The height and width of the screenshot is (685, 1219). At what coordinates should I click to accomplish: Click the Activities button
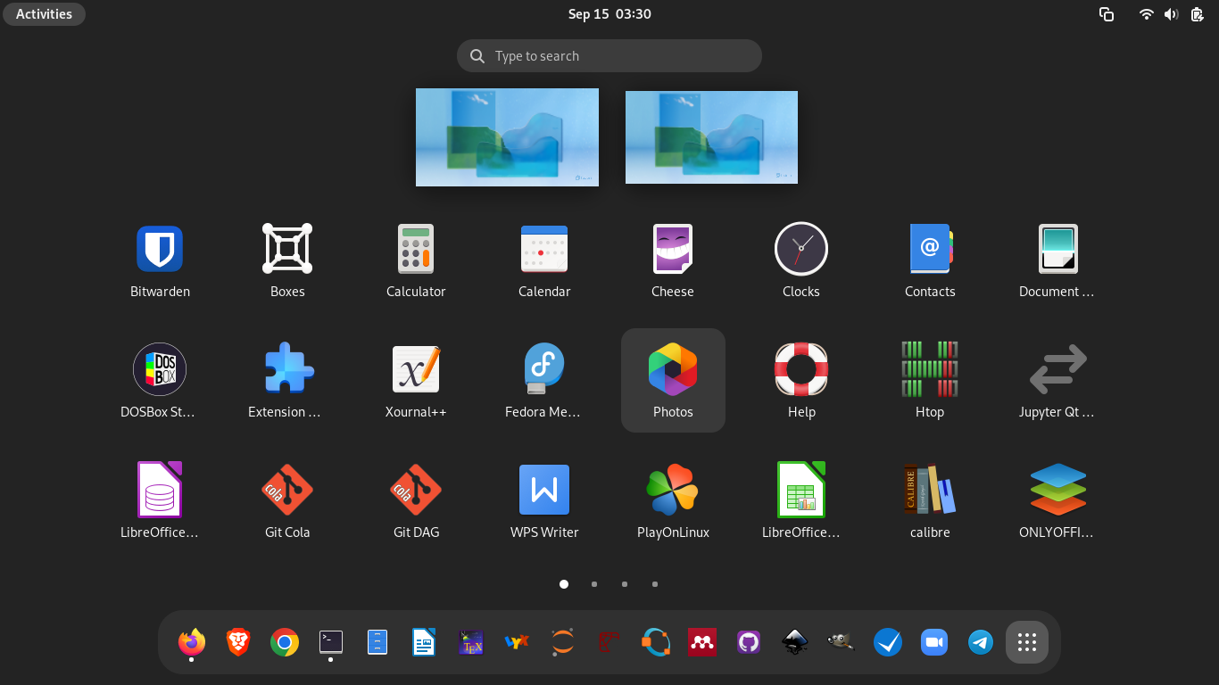click(44, 14)
